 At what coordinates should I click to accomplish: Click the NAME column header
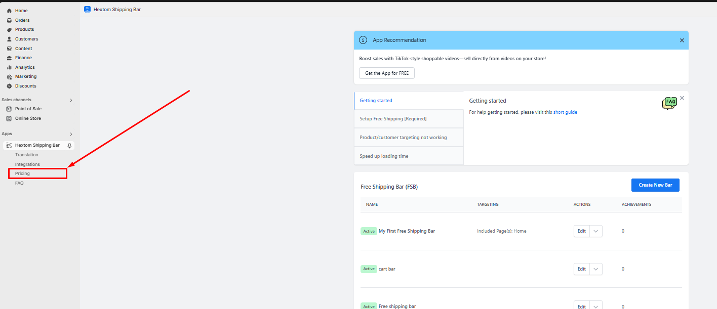coord(372,205)
